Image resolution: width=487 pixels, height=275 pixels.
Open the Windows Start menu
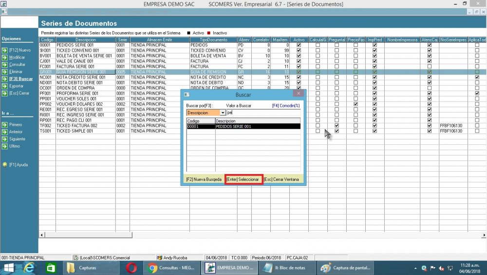tap(9, 268)
